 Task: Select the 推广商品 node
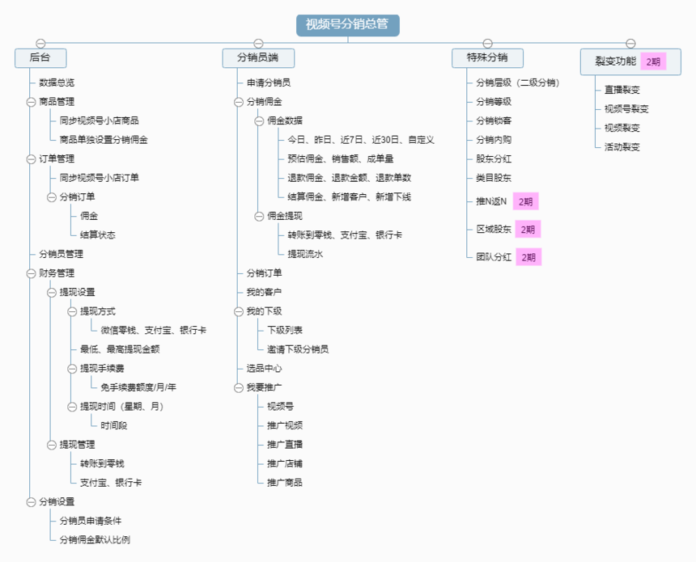click(285, 483)
